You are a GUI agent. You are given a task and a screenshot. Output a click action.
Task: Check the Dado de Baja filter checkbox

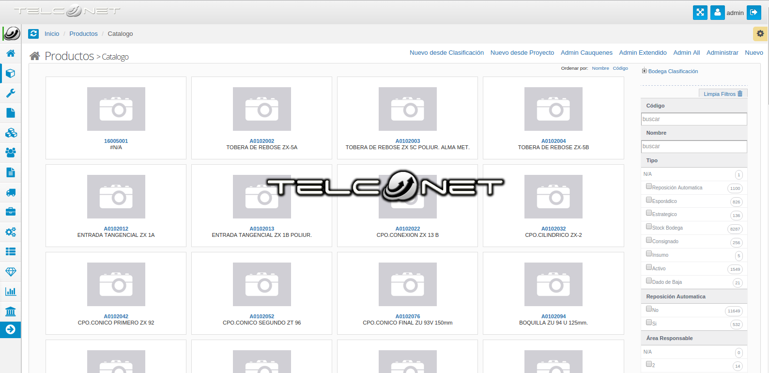click(x=649, y=280)
